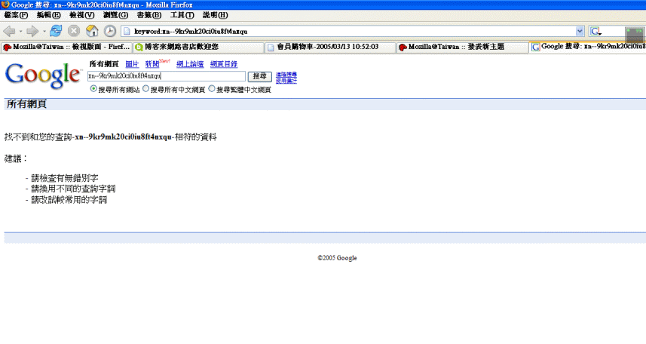
Task: Open the 新聞 news link
Action: click(152, 64)
